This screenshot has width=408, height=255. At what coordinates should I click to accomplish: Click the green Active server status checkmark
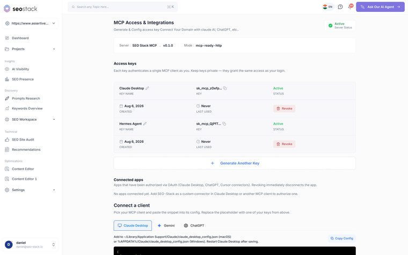tap(330, 26)
